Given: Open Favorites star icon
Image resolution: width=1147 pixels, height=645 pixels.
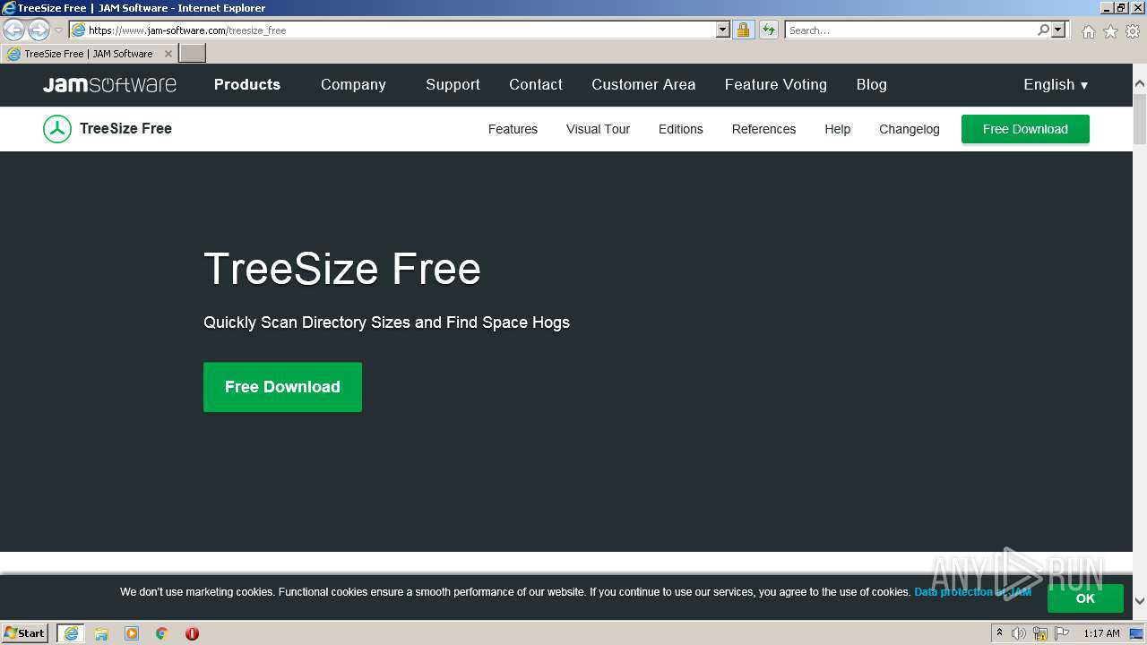Looking at the screenshot, I should [1110, 31].
